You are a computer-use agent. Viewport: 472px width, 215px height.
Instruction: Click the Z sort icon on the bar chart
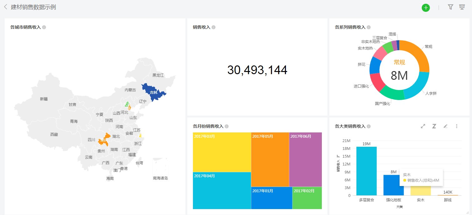point(434,126)
